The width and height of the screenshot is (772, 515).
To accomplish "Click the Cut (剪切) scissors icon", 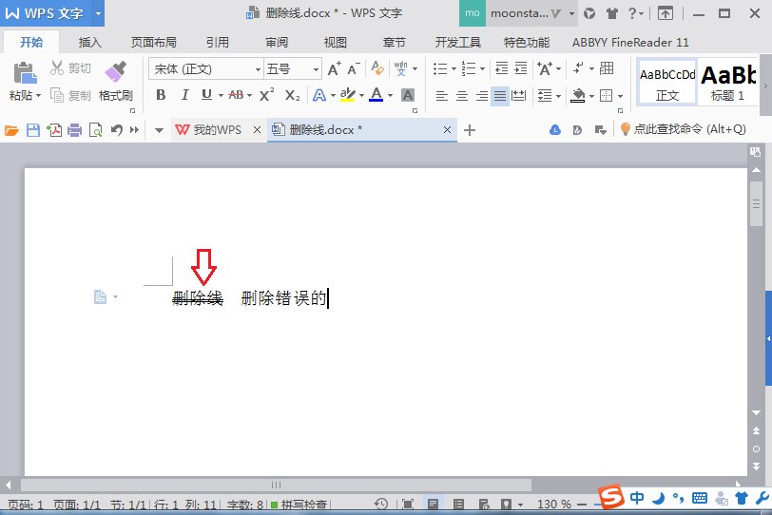I will click(57, 67).
